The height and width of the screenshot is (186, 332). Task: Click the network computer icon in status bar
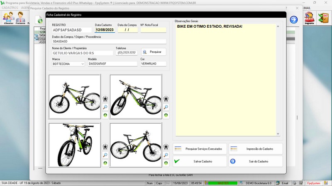[x=301, y=183]
